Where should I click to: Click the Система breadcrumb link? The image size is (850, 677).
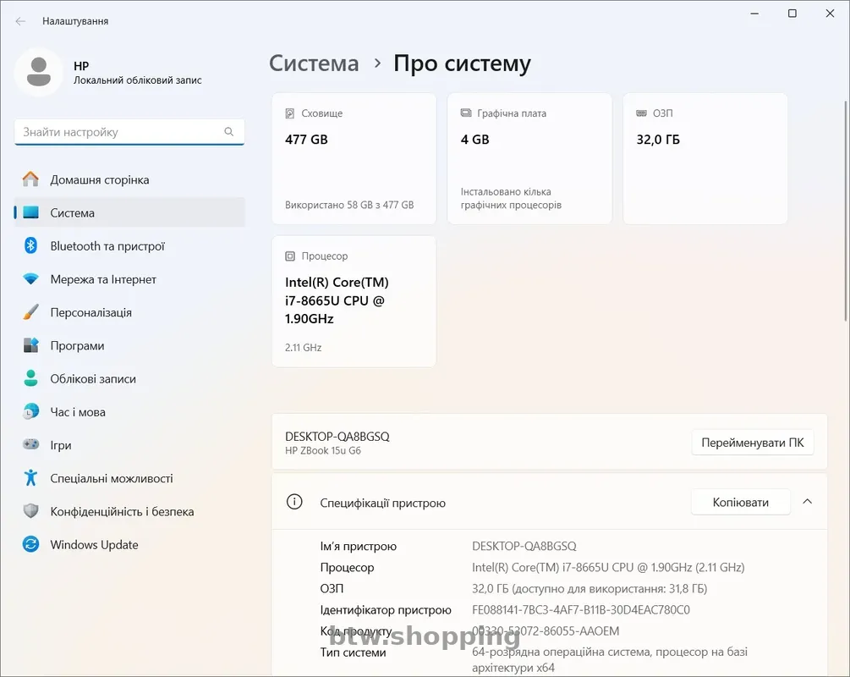[314, 63]
